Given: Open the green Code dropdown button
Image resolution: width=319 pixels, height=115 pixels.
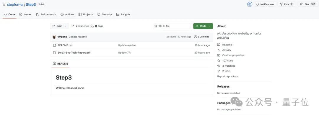Looking at the screenshot, I should (x=203, y=26).
